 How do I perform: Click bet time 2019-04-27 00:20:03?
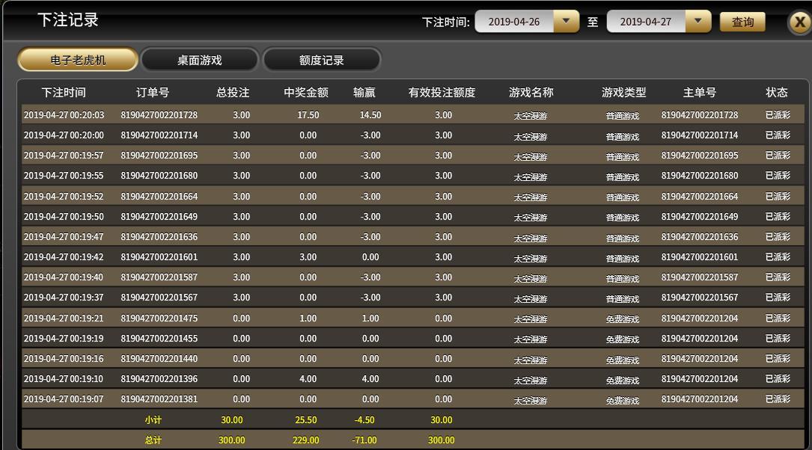coord(64,115)
